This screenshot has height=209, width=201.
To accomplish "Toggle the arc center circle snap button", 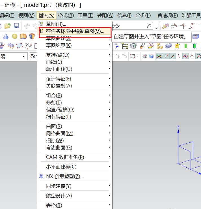I will coord(198,56).
